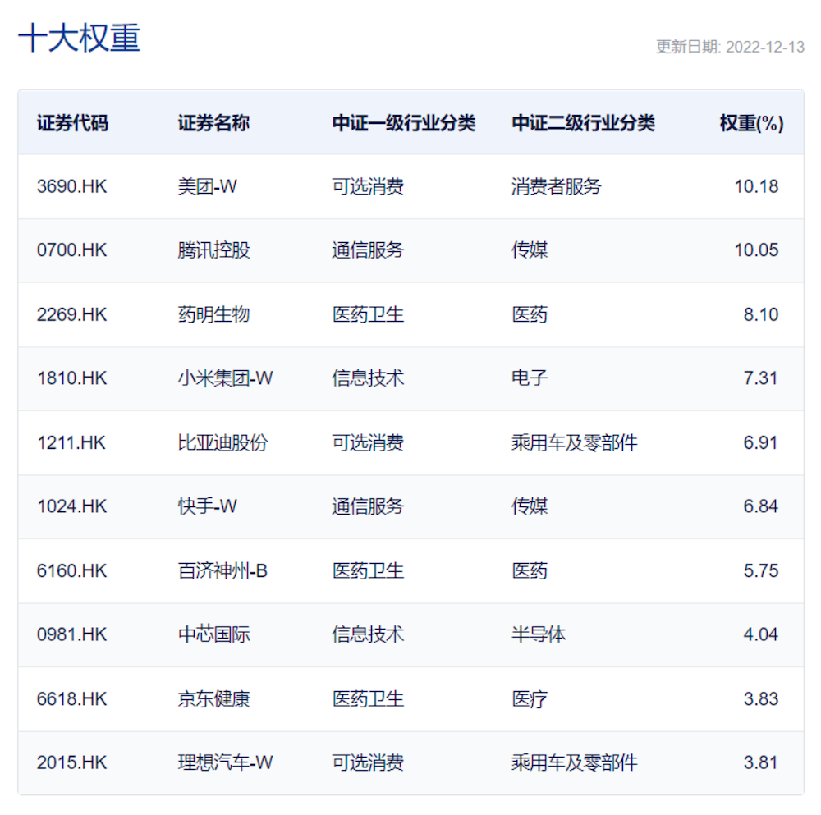Click the weight value 10.18

(756, 186)
